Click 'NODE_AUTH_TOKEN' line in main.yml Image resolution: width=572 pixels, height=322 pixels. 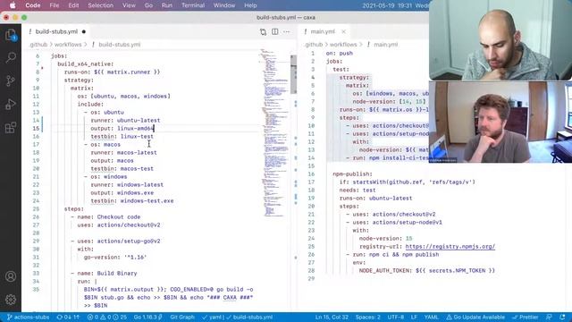tap(427, 270)
